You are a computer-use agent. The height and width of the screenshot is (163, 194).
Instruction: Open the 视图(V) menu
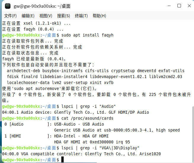point(46,16)
